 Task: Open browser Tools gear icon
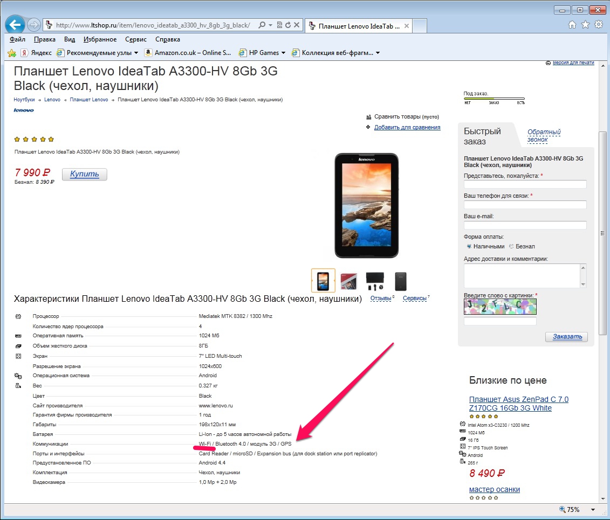pos(599,25)
